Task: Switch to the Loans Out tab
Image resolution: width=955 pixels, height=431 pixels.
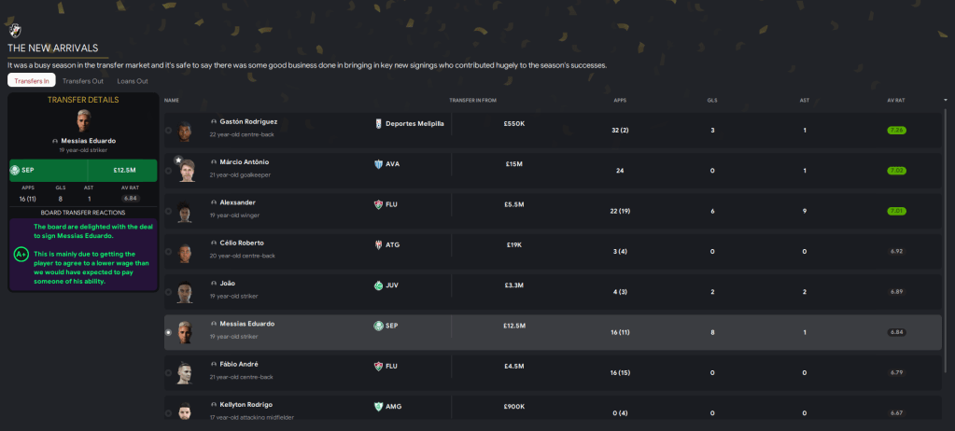Action: coord(131,81)
